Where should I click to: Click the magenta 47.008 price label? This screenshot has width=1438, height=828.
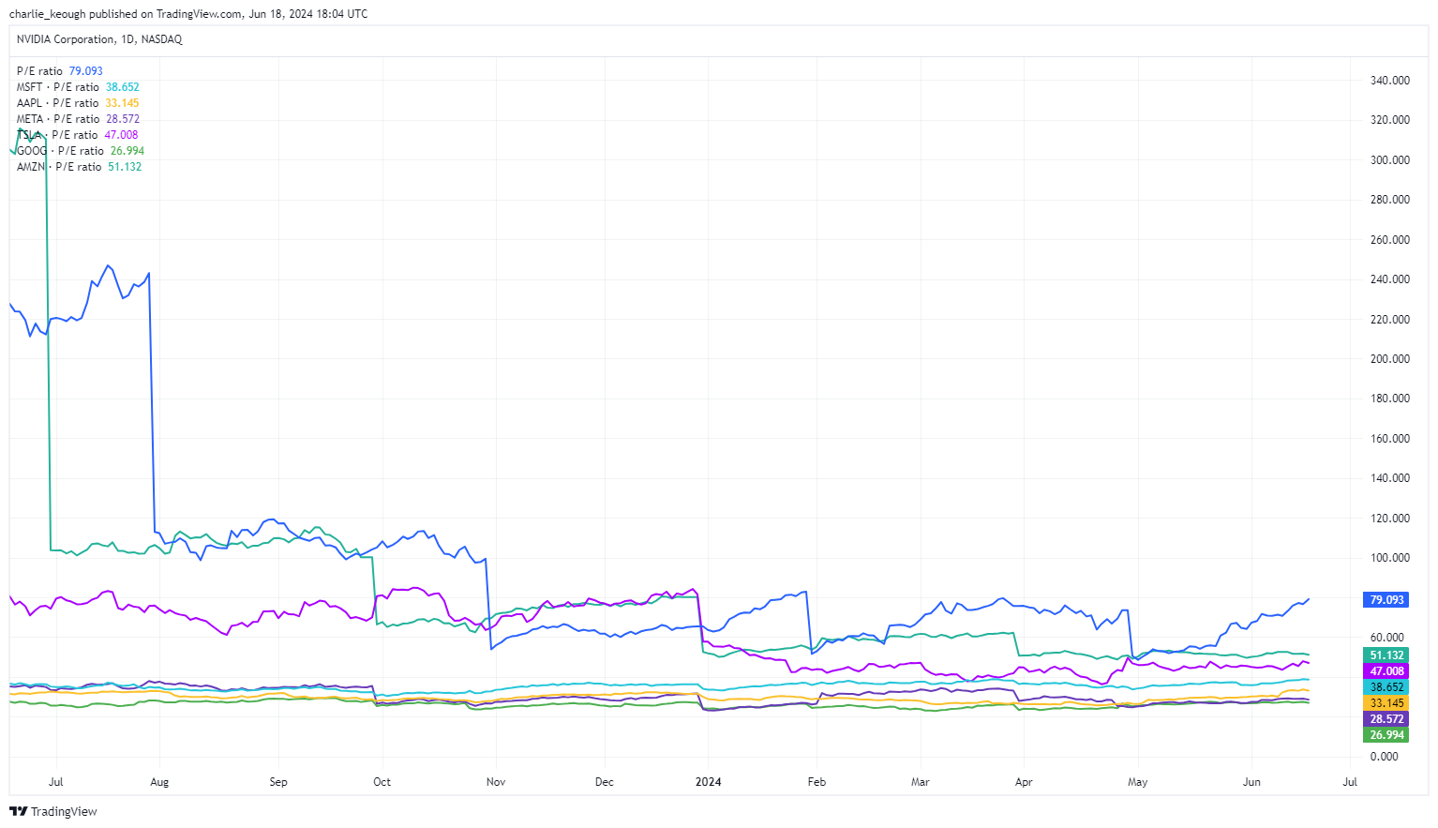[x=1386, y=671]
